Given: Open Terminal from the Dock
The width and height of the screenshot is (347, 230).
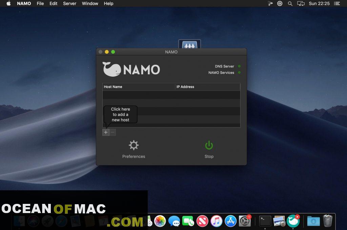Looking at the screenshot, I should pos(265,221).
